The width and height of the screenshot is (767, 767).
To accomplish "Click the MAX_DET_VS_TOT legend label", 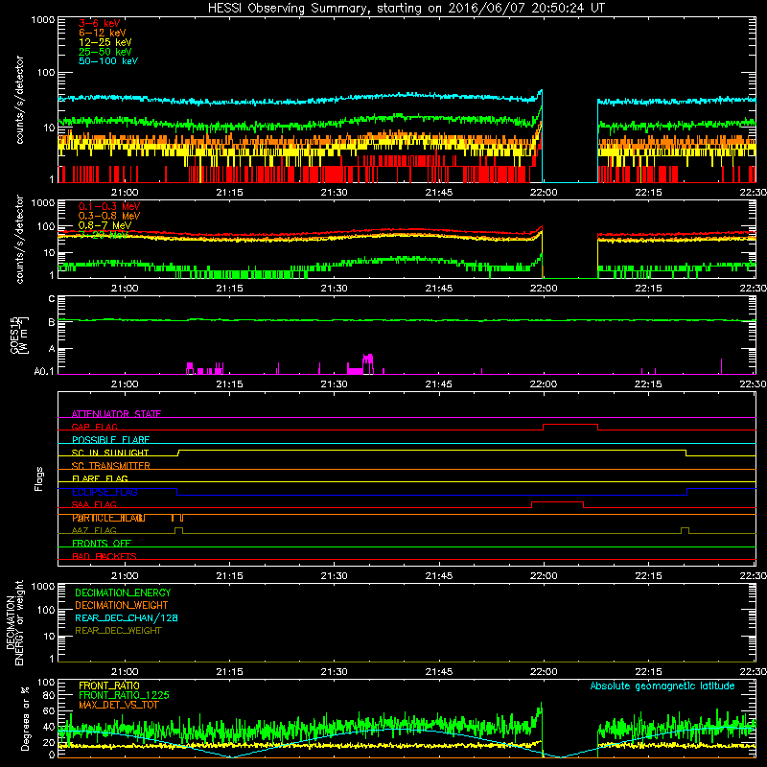I will coord(119,705).
